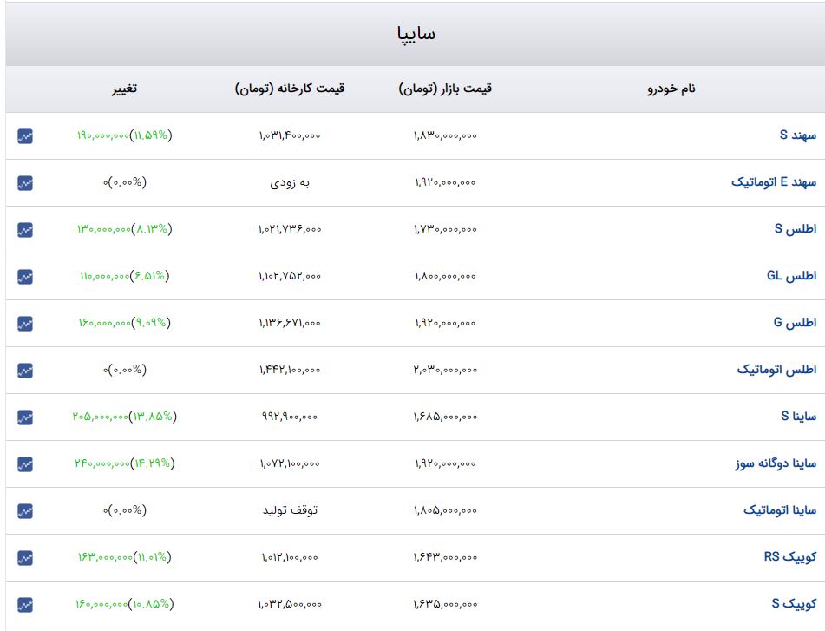Viewport: 825px width, 631px height.
Task: Click توقف تولید factory price cell
Action: pyautogui.click(x=290, y=510)
